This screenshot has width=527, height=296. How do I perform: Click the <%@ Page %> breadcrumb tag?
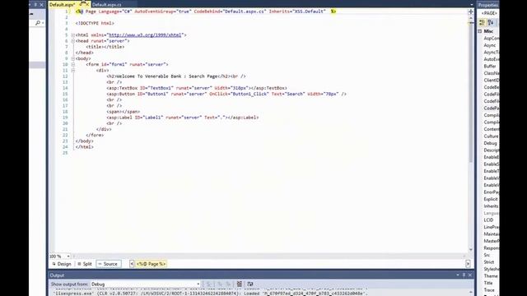click(x=151, y=264)
